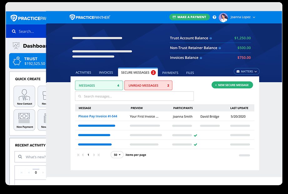This screenshot has height=194, width=288.
Task: Switch to the Payments tab
Action: click(x=170, y=73)
